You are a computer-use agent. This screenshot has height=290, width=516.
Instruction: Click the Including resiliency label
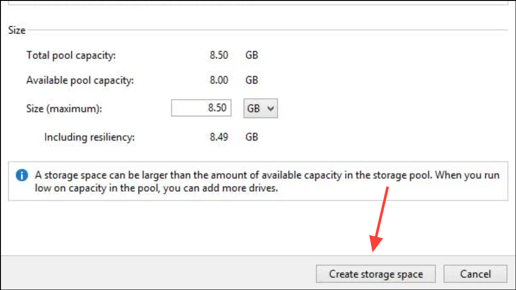90,137
